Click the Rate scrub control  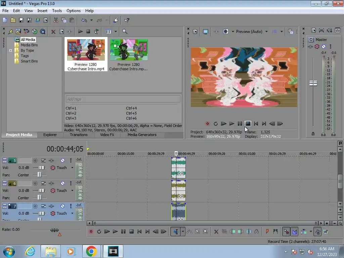pyautogui.click(x=54, y=230)
